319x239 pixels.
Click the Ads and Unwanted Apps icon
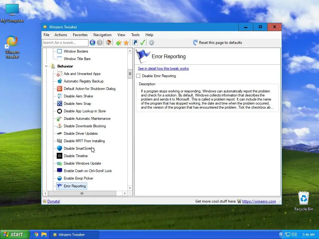click(60, 74)
